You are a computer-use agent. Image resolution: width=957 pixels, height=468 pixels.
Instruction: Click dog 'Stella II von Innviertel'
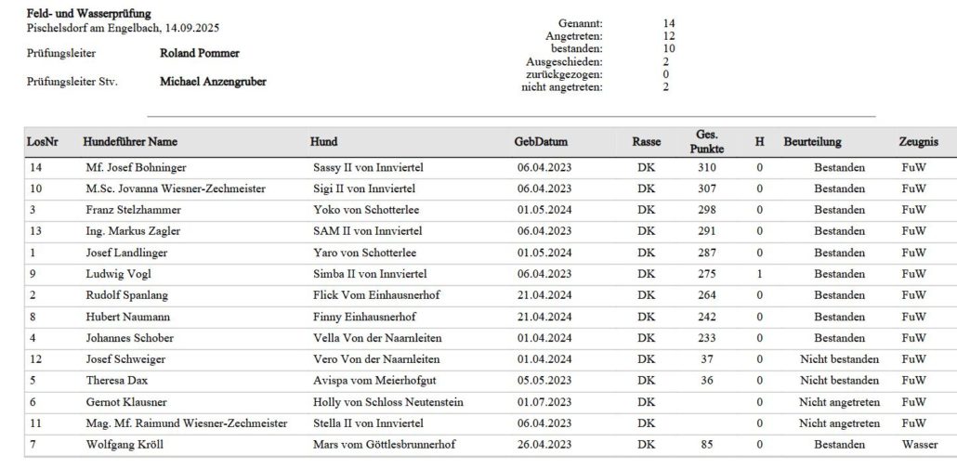tap(368, 423)
